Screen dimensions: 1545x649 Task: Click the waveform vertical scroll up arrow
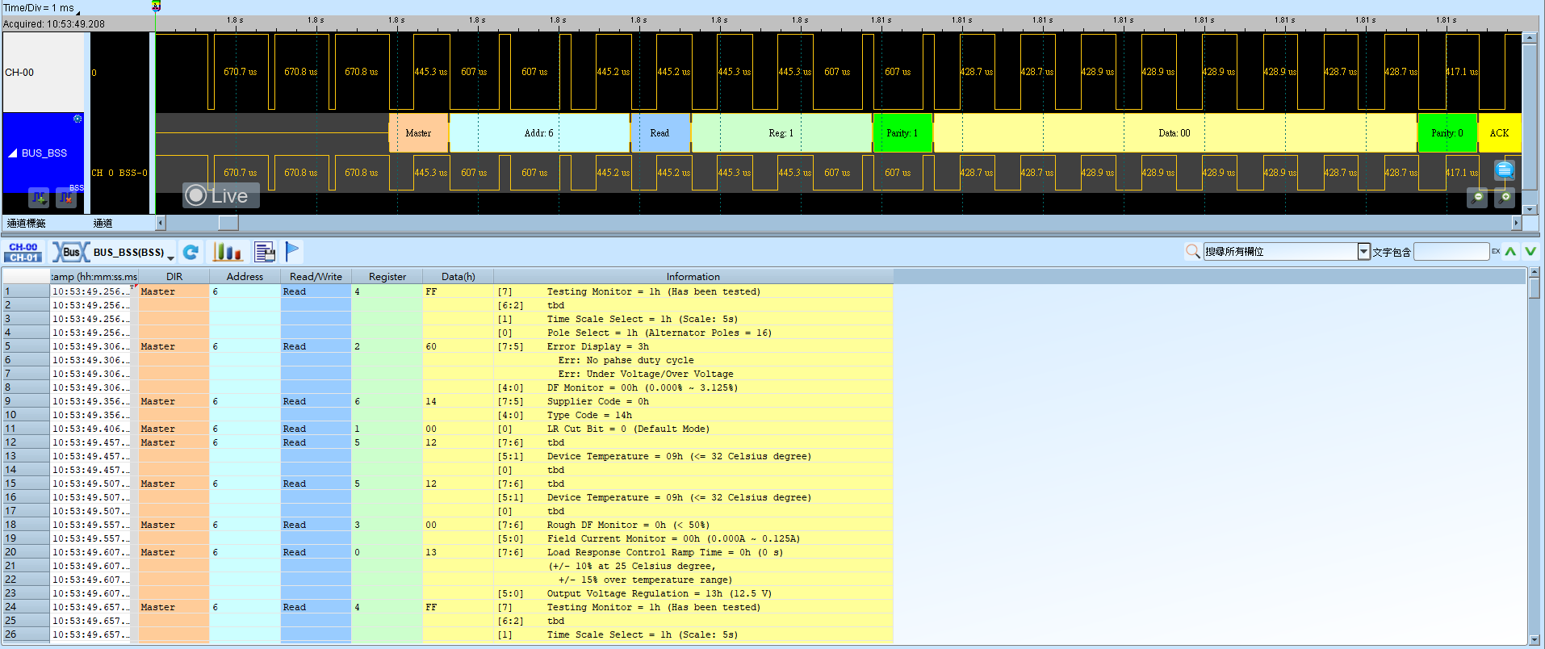(x=1529, y=38)
